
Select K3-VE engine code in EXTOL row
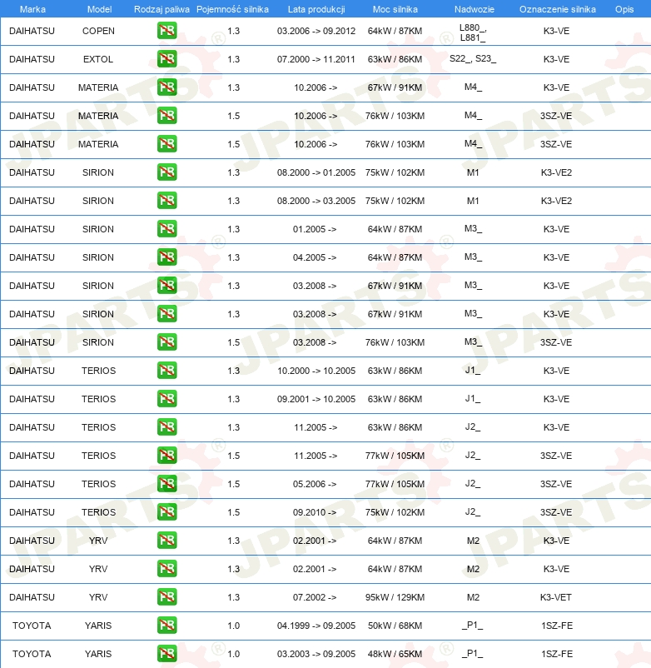coord(556,59)
